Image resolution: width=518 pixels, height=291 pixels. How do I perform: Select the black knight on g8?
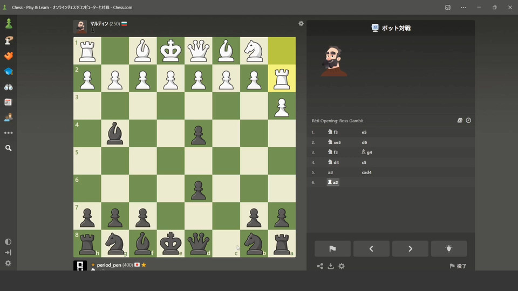pyautogui.click(x=115, y=244)
